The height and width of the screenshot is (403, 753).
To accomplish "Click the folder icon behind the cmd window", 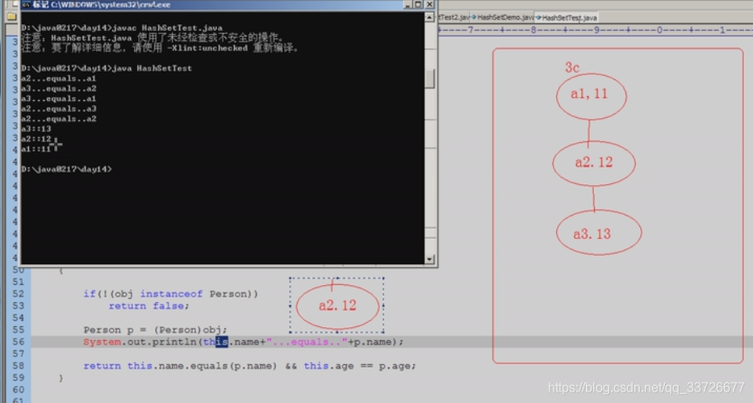I will 11,16.
